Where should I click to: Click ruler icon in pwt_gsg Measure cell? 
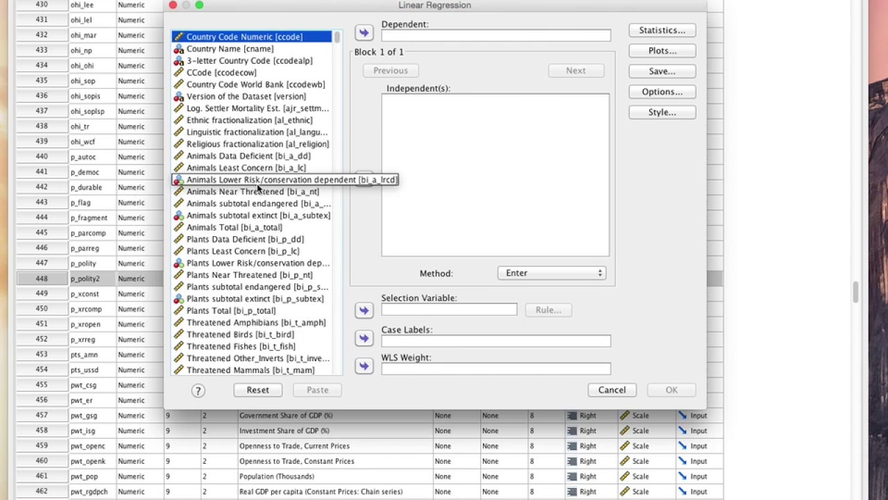[x=625, y=415]
